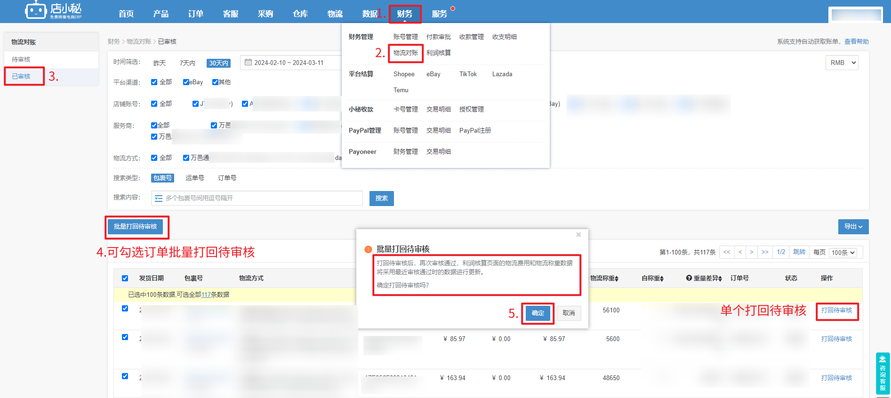
Task: Click the 确定 confirm button in dialog
Action: tap(538, 313)
